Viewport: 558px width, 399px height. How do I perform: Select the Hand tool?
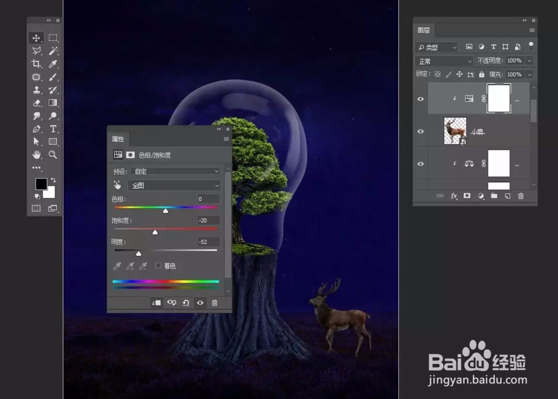36,155
